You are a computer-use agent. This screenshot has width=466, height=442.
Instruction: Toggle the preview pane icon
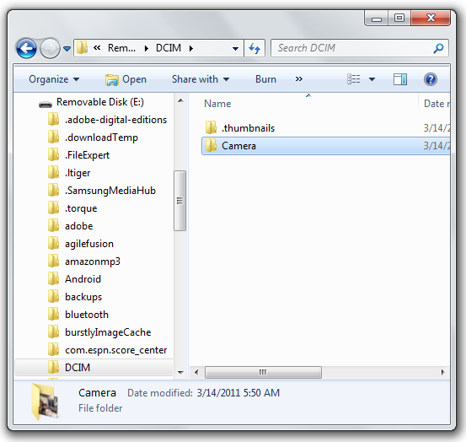click(400, 79)
